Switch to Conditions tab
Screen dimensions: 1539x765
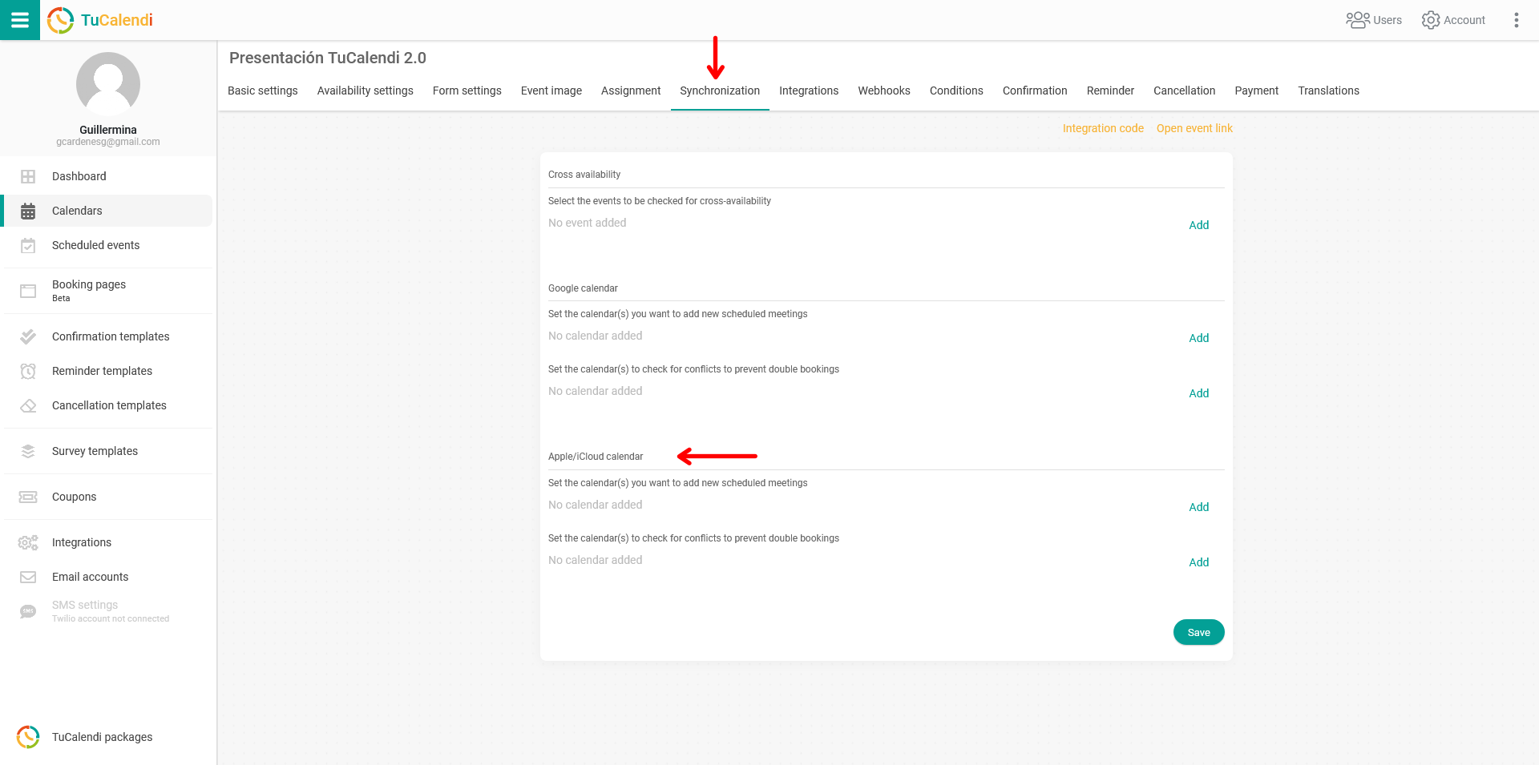956,91
